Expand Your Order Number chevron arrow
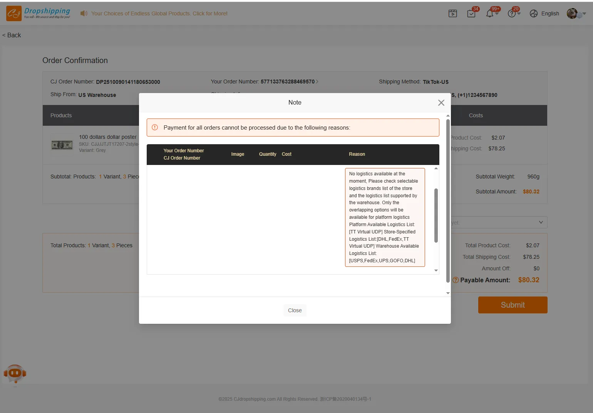This screenshot has height=413, width=593. (x=317, y=82)
